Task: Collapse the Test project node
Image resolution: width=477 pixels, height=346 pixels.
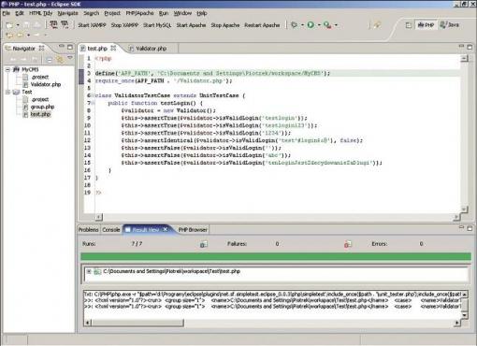Action: (7, 92)
